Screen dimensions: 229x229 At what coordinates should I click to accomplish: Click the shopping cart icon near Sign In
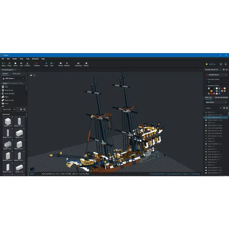coord(221,64)
